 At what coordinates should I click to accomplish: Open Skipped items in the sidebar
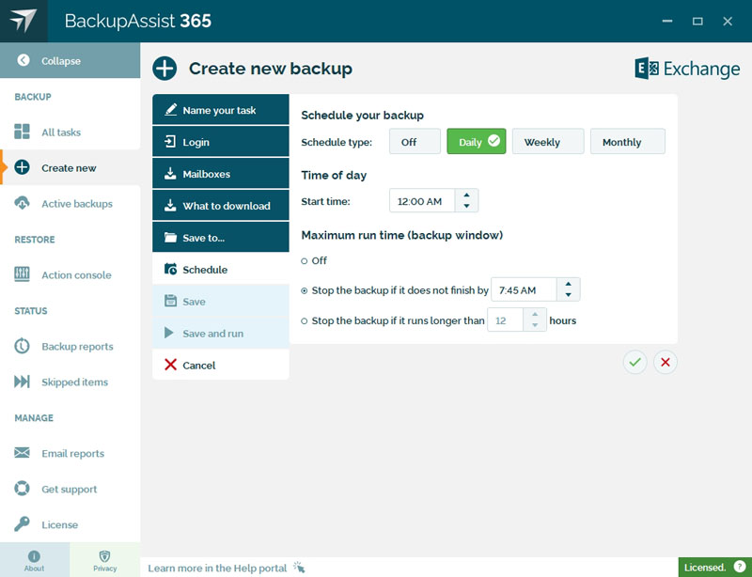click(70, 382)
